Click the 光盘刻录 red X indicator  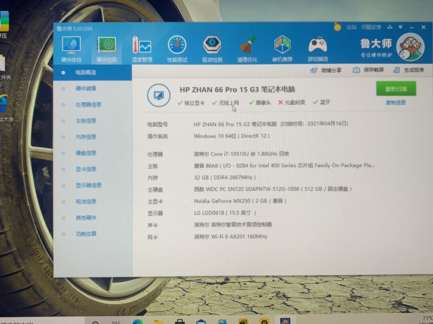coord(291,102)
